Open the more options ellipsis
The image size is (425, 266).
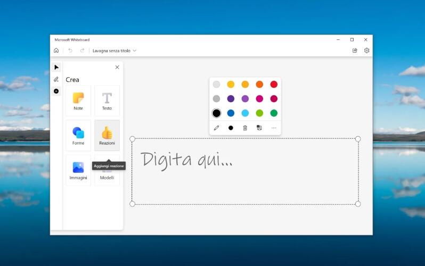274,128
